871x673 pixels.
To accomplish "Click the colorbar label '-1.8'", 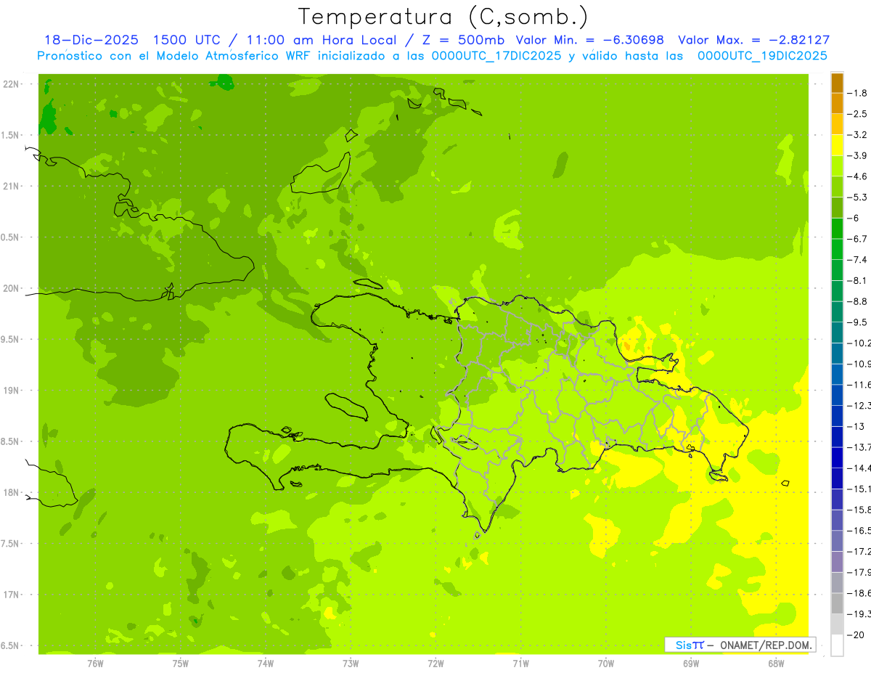I will tap(857, 93).
